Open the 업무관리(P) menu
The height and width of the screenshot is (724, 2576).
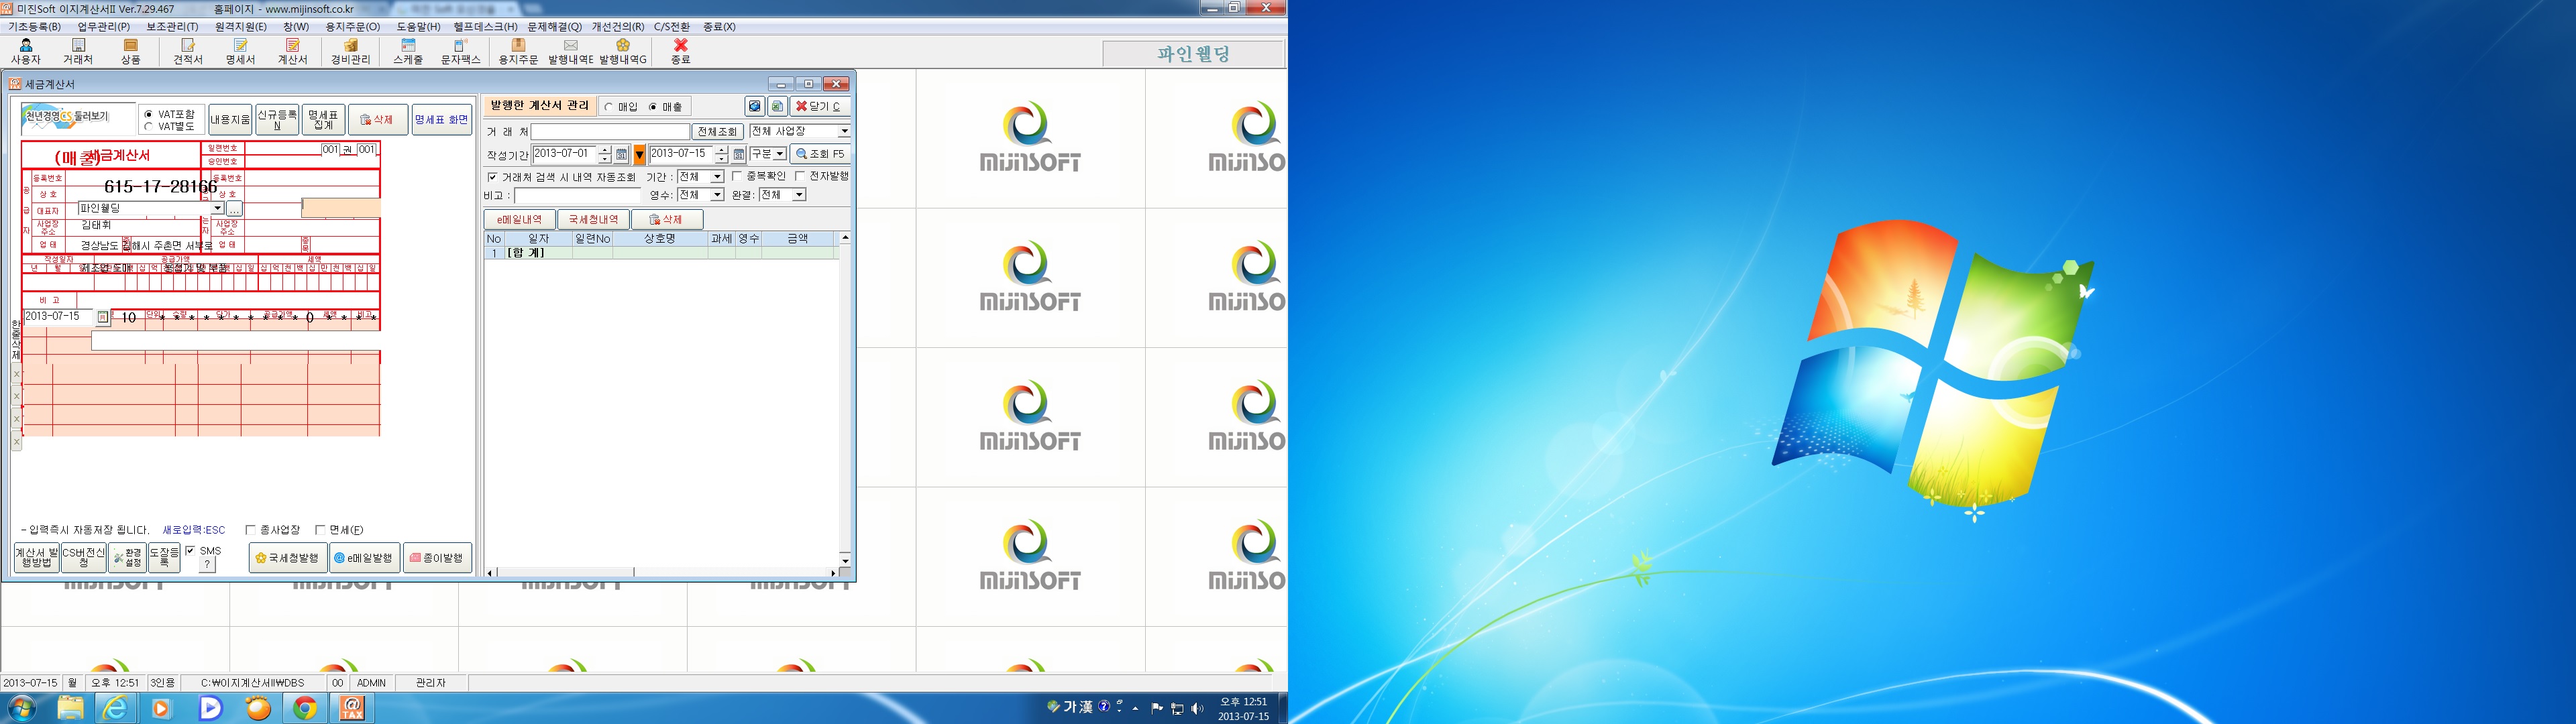pos(104,27)
